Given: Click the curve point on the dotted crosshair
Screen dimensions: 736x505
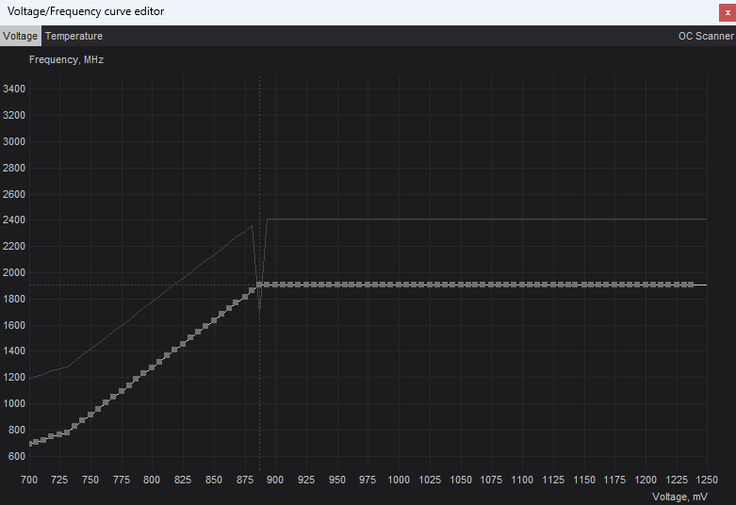Looking at the screenshot, I should pos(260,285).
